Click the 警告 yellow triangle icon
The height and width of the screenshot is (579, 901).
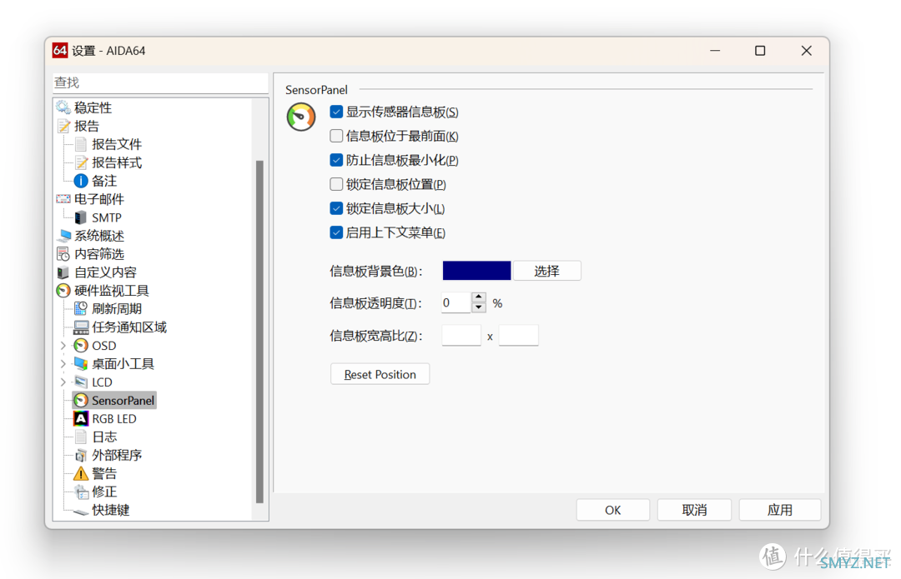pos(81,473)
